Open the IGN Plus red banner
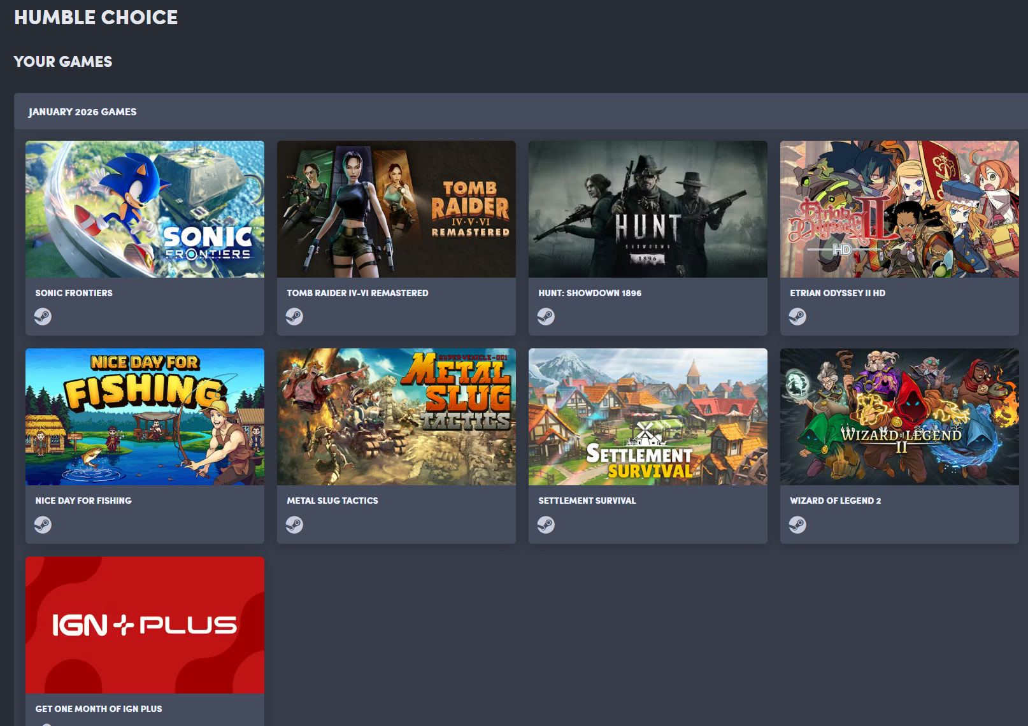Screen dimensions: 1028x726 [x=145, y=625]
